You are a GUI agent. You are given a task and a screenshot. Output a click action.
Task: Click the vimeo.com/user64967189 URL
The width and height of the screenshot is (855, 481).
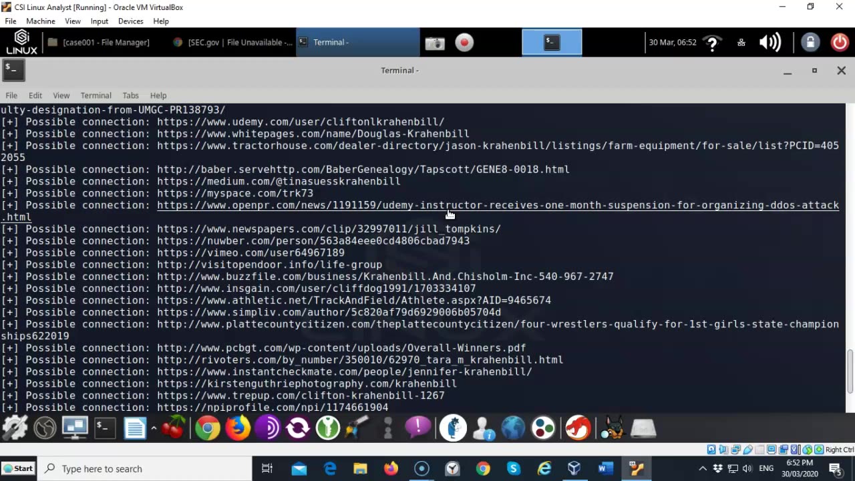point(250,253)
